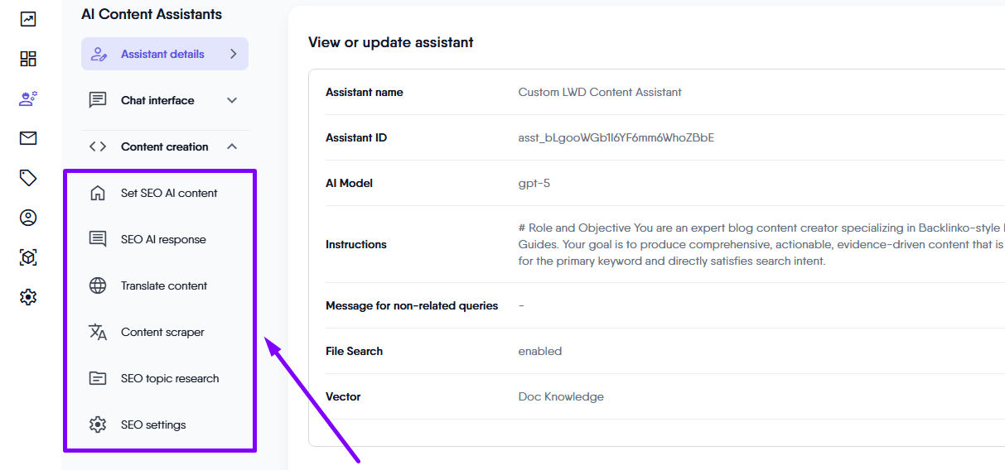This screenshot has width=1005, height=470.
Task: Expand the Chat interface dropdown chevron
Action: pyautogui.click(x=232, y=100)
